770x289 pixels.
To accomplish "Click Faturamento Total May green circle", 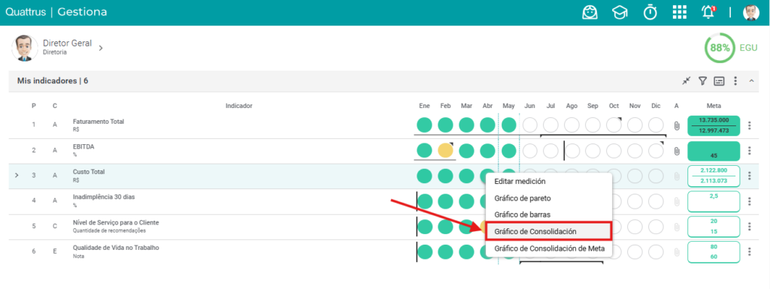I will click(x=509, y=125).
